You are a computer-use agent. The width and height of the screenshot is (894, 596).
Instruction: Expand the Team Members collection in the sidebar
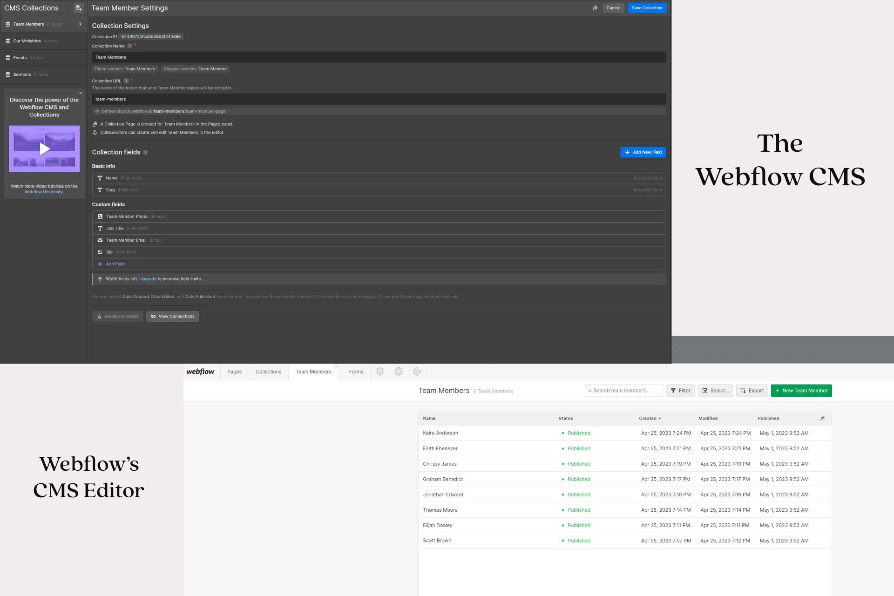coord(80,24)
